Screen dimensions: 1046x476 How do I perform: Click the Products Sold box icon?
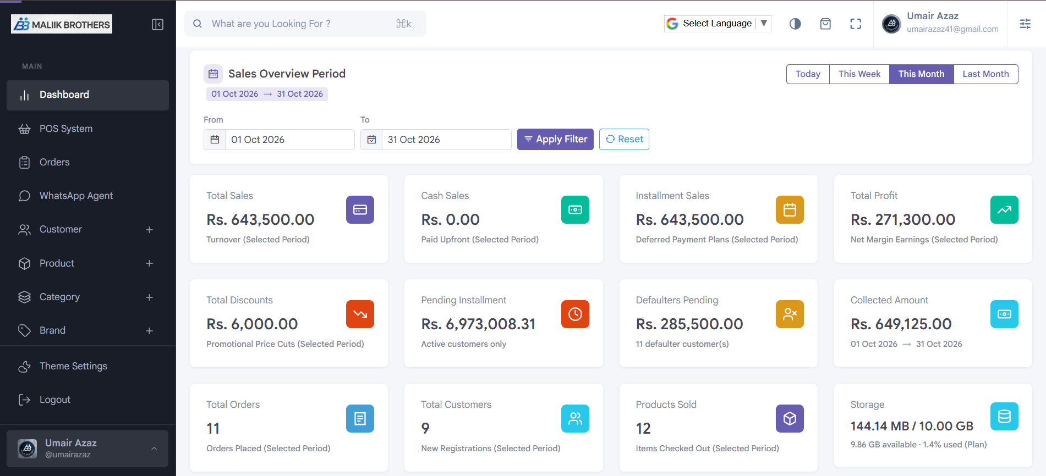[790, 418]
